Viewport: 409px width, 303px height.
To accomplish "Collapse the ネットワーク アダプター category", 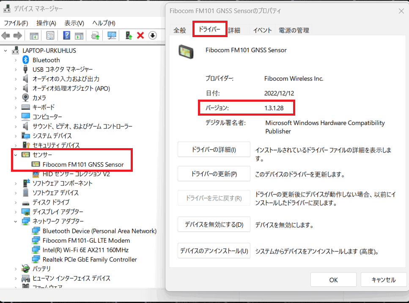I will tap(16, 221).
